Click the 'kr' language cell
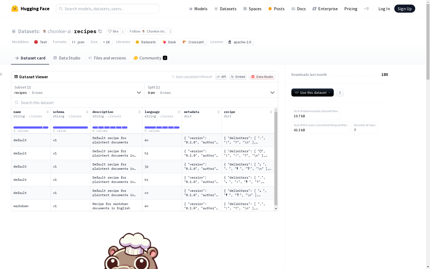 coord(162,180)
